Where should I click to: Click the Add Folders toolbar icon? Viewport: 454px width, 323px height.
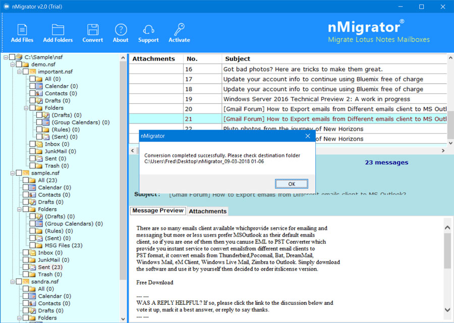coord(58,30)
